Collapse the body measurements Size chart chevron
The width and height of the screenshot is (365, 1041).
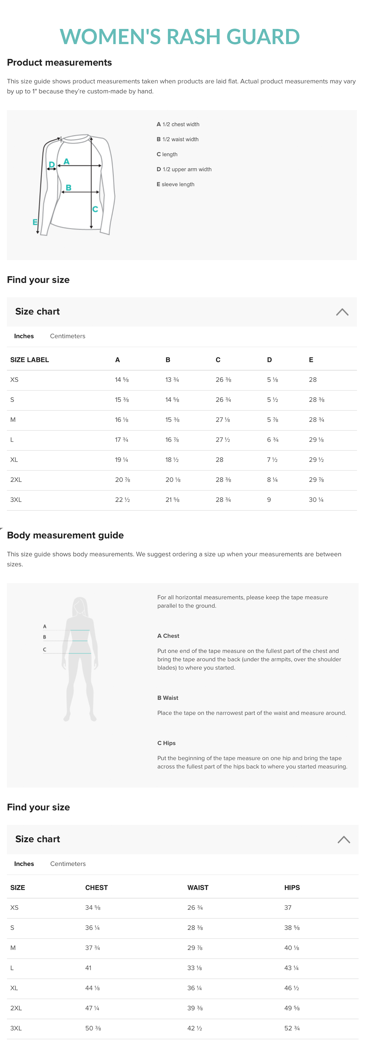[344, 839]
